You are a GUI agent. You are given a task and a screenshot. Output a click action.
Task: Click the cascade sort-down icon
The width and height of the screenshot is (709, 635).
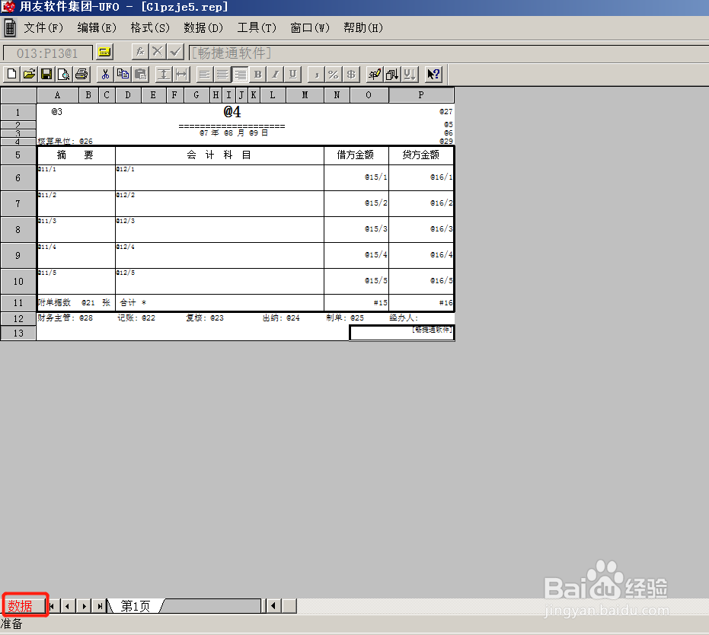click(392, 74)
